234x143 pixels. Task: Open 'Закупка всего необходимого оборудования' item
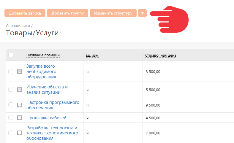41,71
